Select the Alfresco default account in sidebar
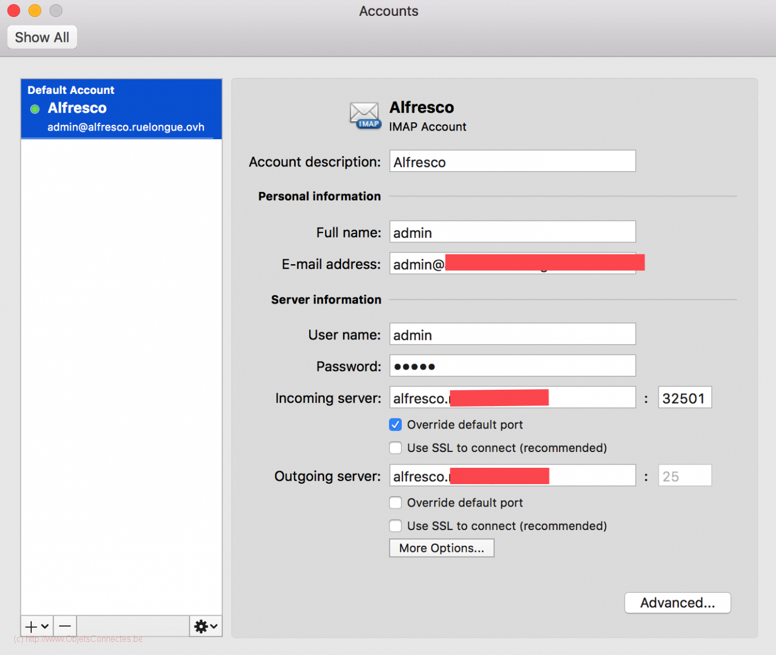The image size is (776, 655). (121, 109)
